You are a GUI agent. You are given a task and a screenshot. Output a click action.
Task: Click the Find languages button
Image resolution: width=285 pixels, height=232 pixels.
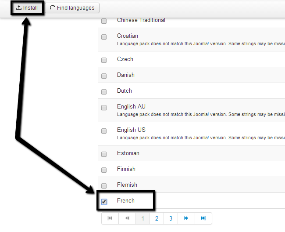tap(72, 8)
